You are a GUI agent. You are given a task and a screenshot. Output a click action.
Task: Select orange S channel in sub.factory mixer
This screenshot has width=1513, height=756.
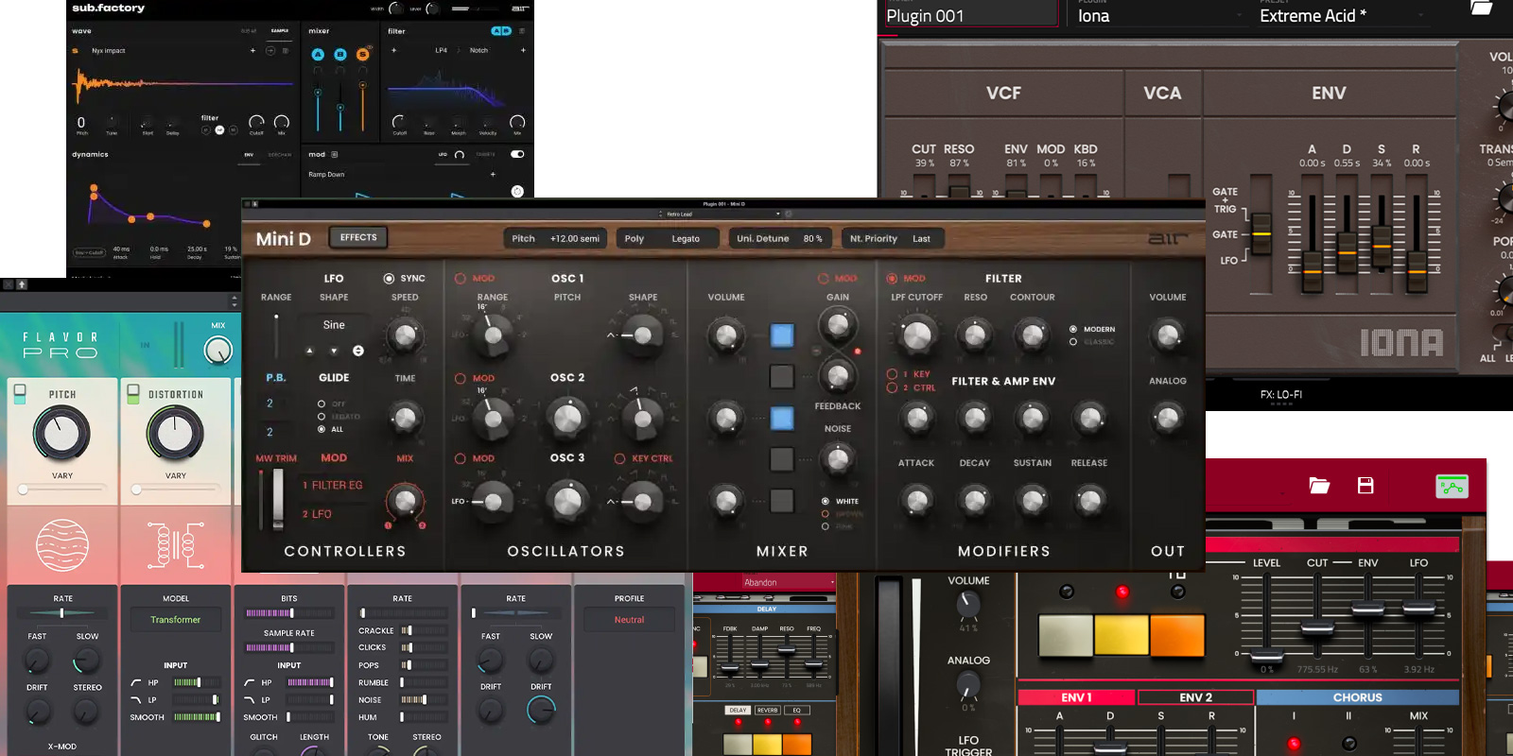tap(362, 55)
